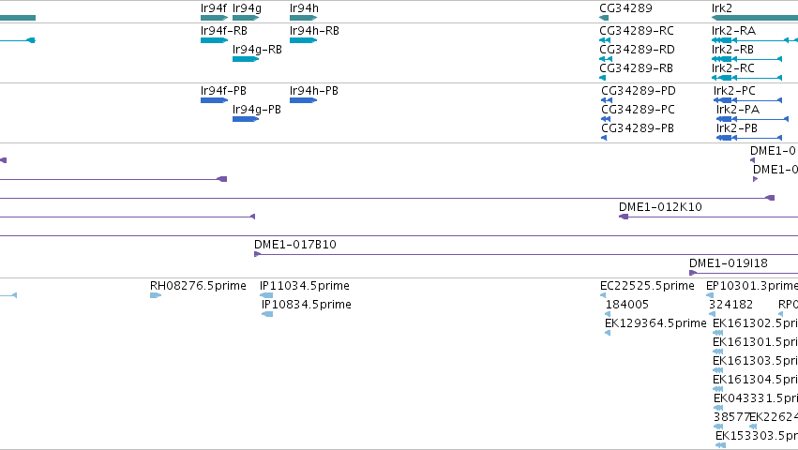Open transcript Ir94f-RB
Image resolution: width=798 pixels, height=450 pixels.
(214, 40)
